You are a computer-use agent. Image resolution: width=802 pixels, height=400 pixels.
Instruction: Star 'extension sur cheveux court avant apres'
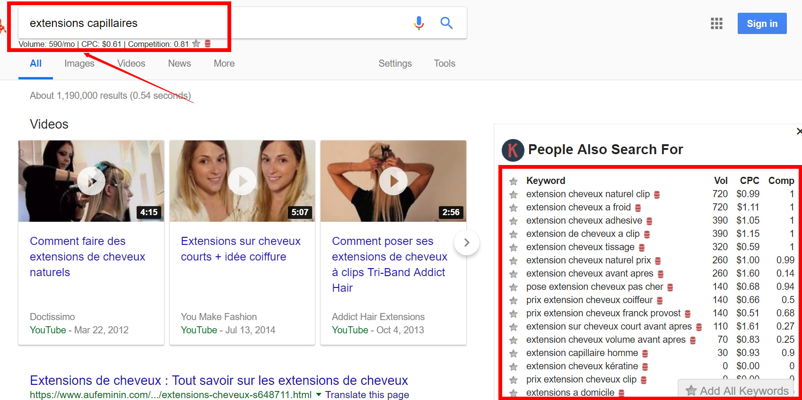tap(513, 327)
